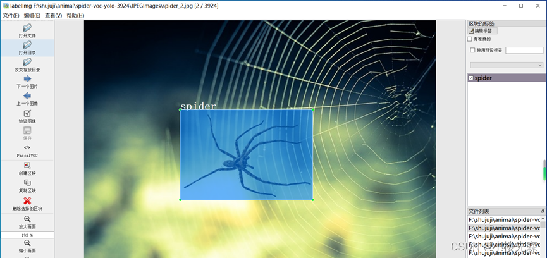
Task: Switch annotation format PascalVOC icon
Action: click(27, 147)
